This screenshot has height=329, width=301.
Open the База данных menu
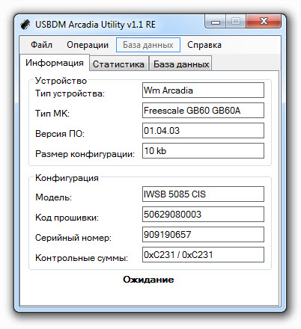pos(148,45)
